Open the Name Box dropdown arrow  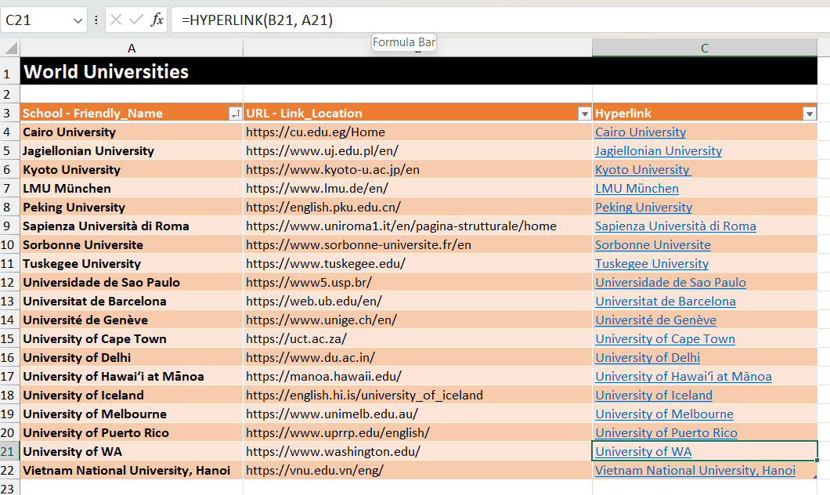pos(78,20)
